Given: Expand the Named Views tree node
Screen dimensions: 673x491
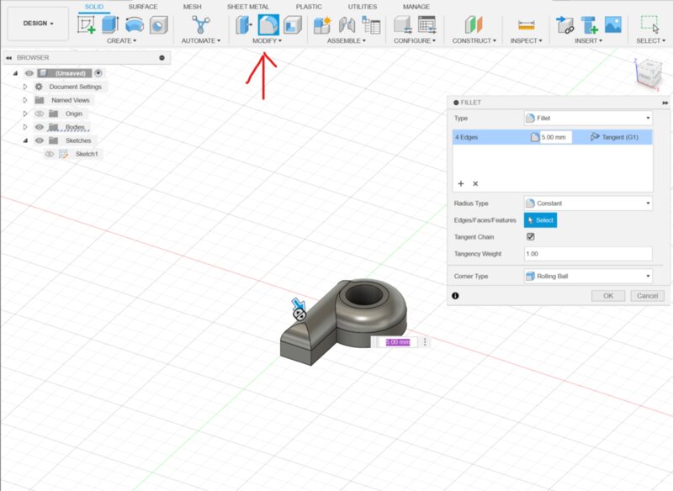Looking at the screenshot, I should click(x=25, y=100).
